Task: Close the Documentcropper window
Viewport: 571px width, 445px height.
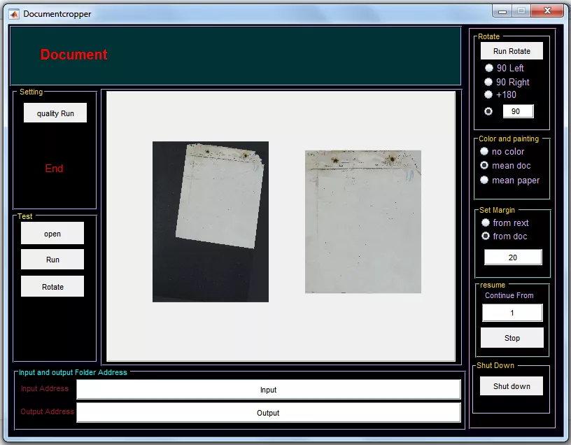Action: [x=547, y=11]
